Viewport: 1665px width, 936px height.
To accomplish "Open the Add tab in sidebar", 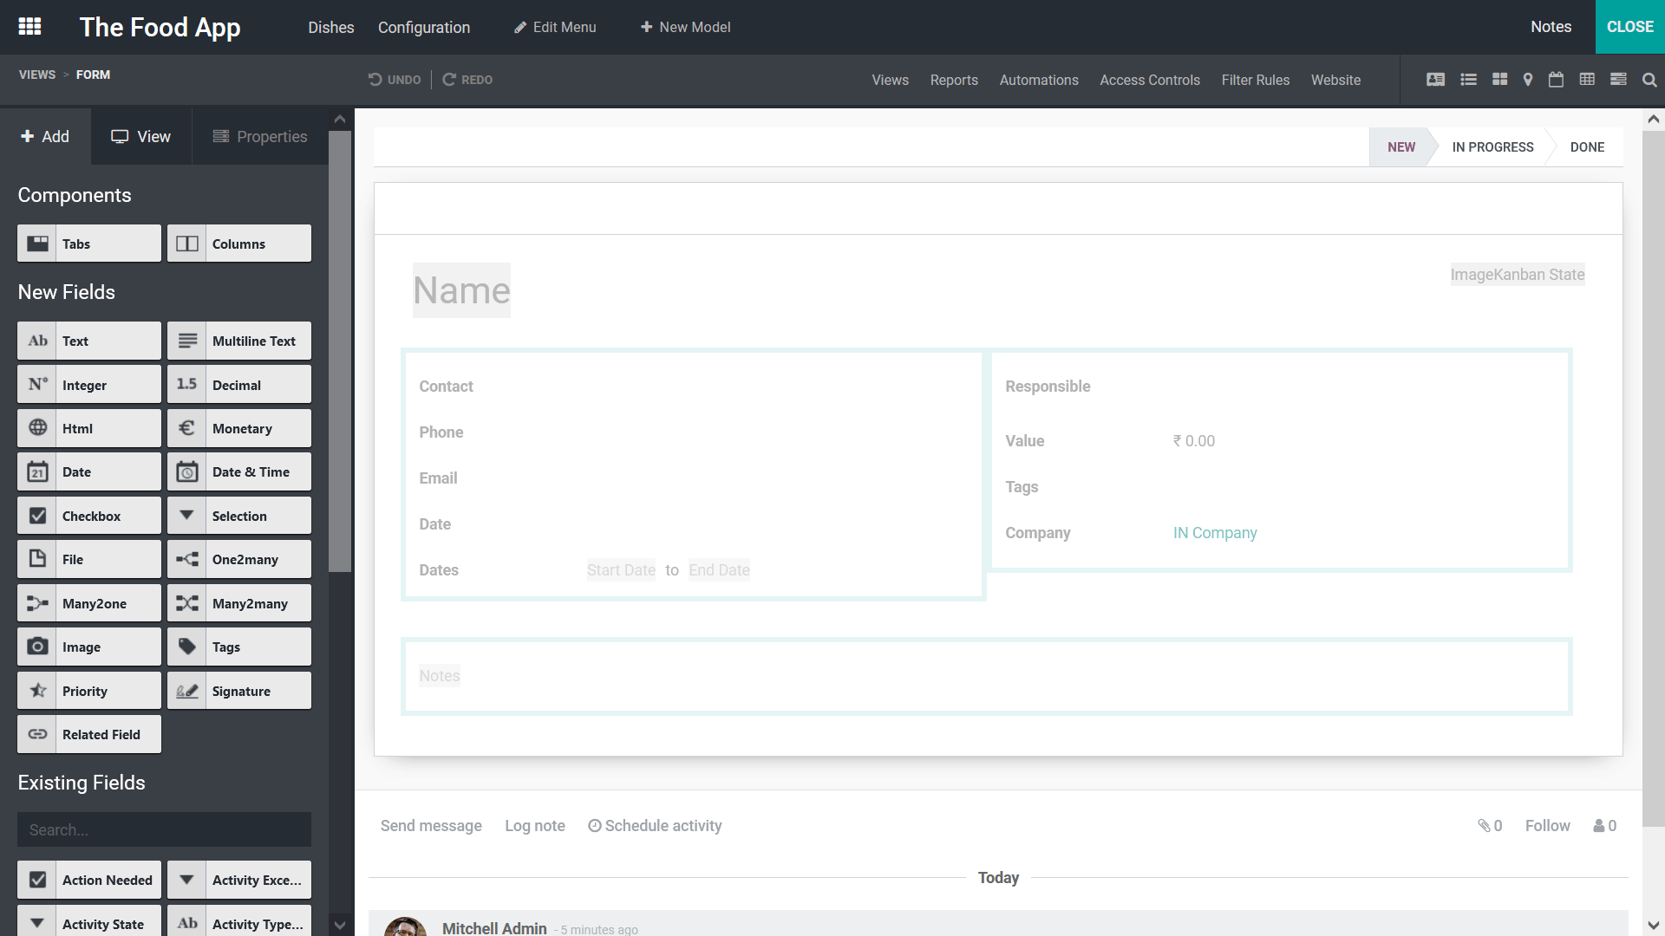I will pos(45,136).
